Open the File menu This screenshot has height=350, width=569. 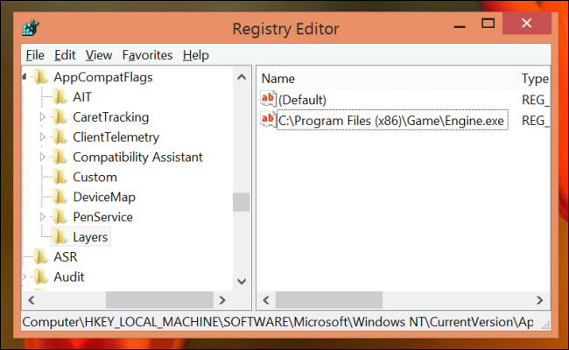(x=35, y=55)
